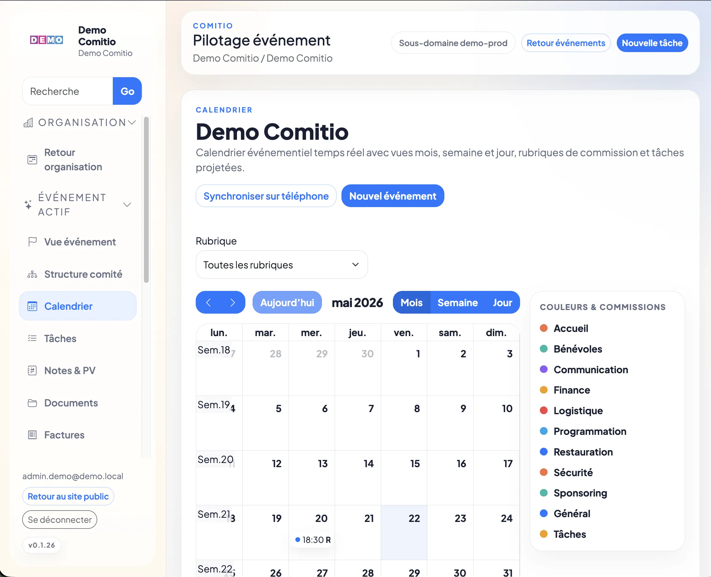Click the Bénévoles green color dot

click(x=544, y=349)
